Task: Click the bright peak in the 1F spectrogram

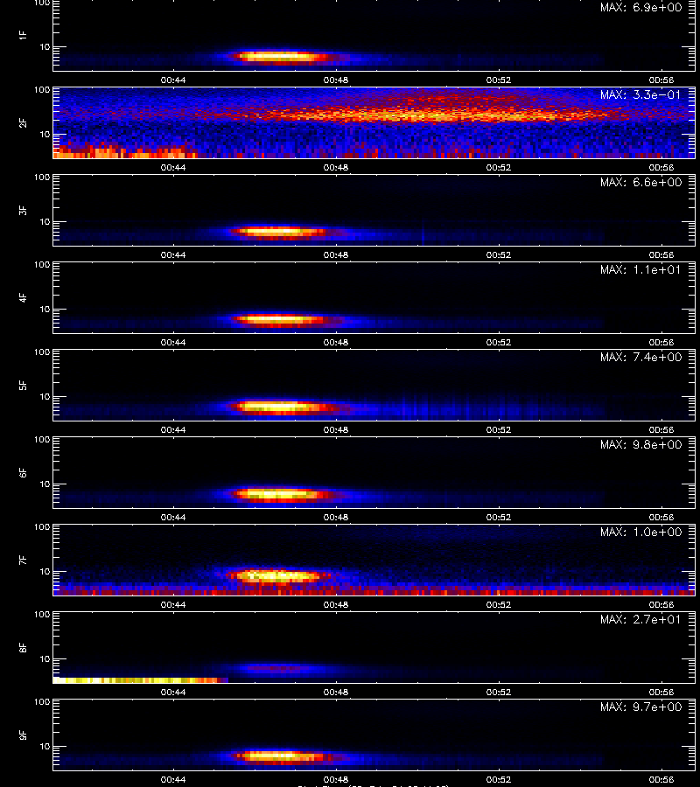Action: [x=277, y=57]
